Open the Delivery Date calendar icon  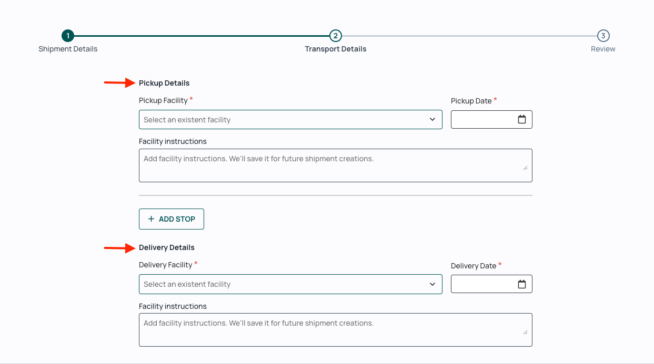click(521, 284)
